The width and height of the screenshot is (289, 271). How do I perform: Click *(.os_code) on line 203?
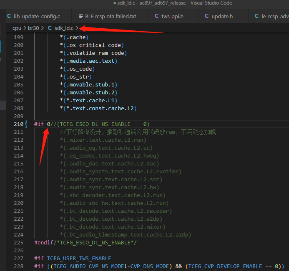77,69
